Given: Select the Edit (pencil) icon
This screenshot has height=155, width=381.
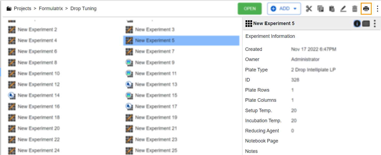Looking at the screenshot, I should [343, 9].
